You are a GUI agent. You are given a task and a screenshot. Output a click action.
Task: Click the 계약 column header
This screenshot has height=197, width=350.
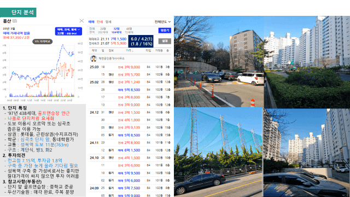94,51
